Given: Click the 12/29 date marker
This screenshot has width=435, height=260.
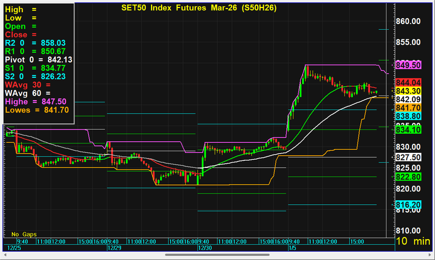Looking at the screenshot, I should (x=114, y=247).
